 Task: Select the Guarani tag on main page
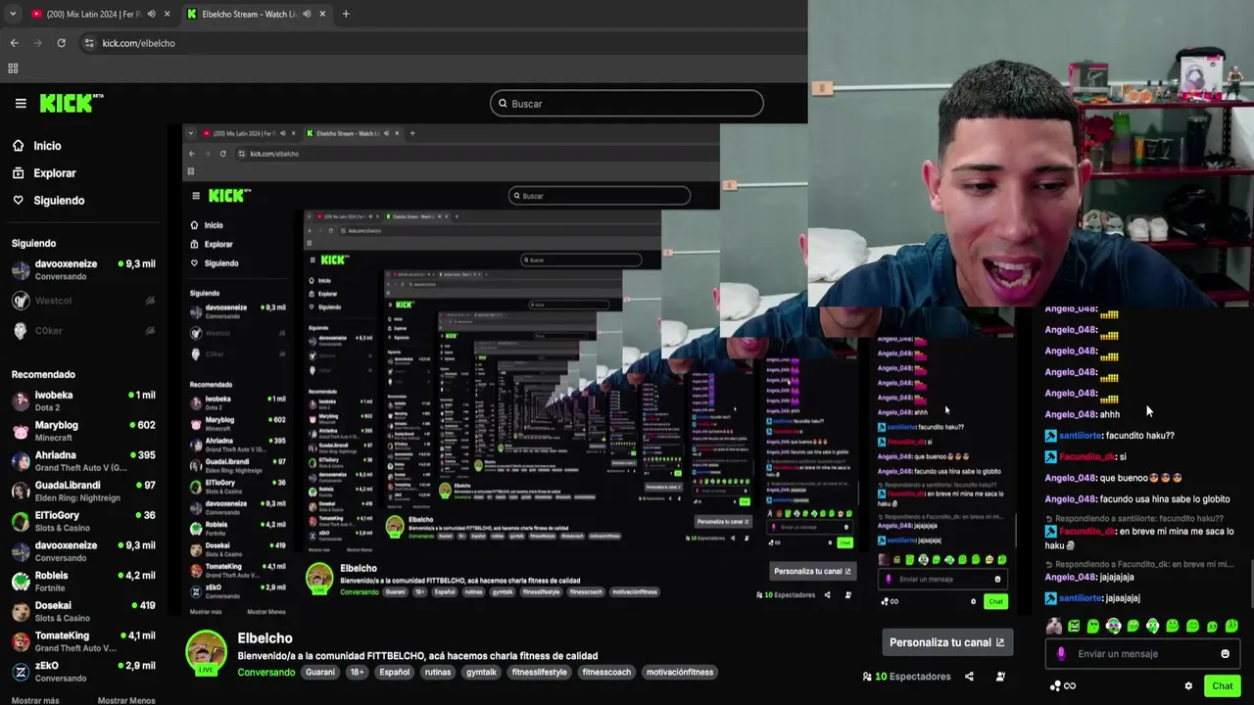pos(319,673)
